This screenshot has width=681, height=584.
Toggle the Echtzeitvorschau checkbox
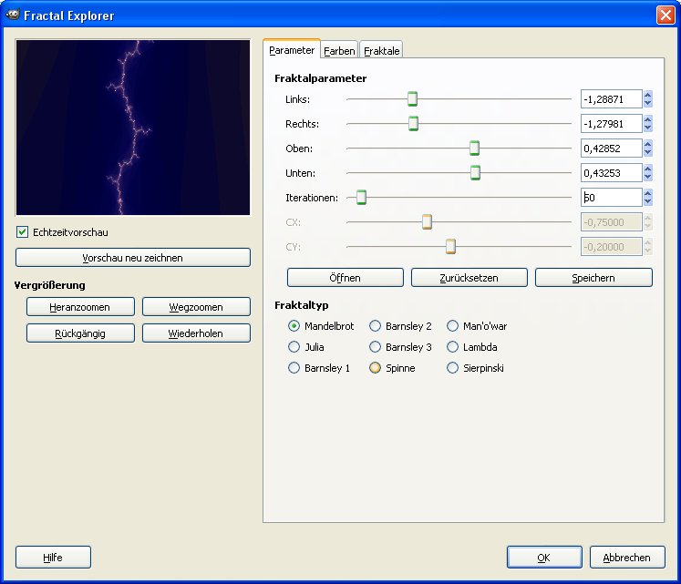(22, 231)
